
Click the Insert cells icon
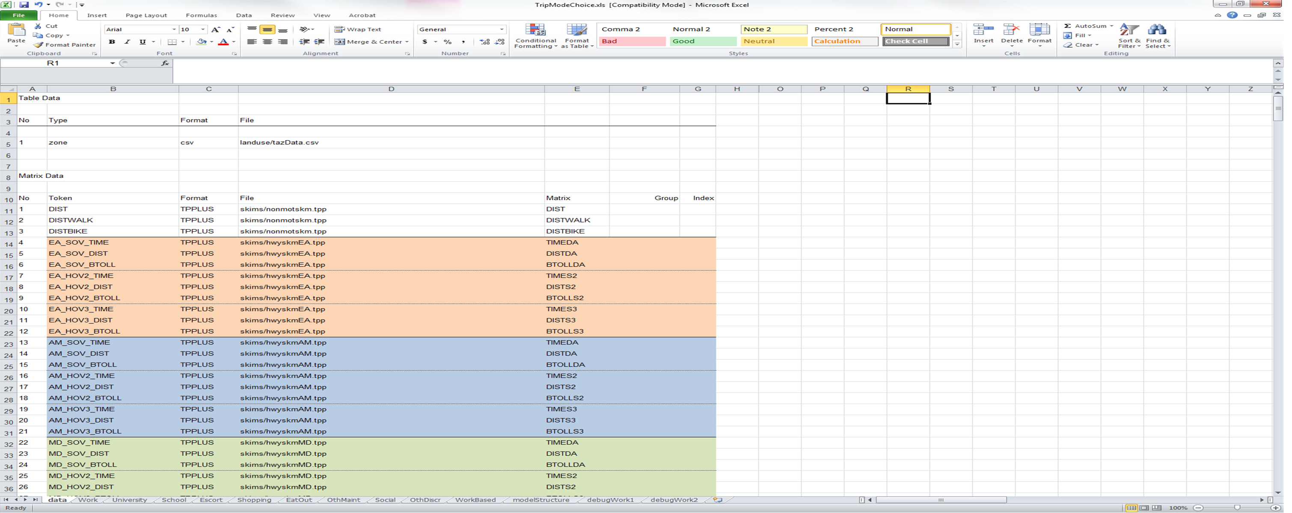(983, 30)
